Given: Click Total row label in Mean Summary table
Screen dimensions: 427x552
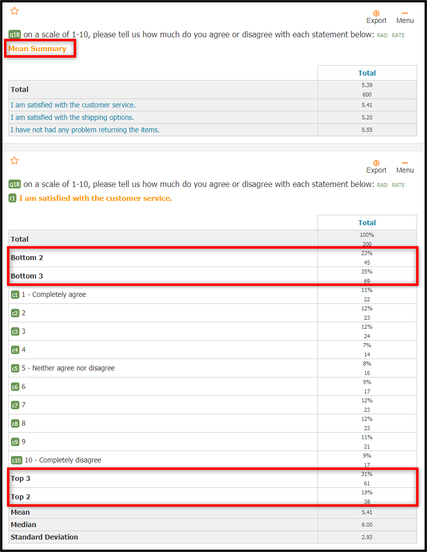Looking at the screenshot, I should coord(19,90).
